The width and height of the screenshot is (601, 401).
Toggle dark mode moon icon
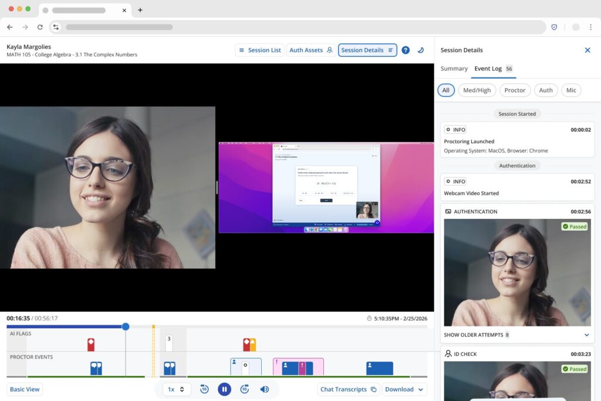click(421, 50)
